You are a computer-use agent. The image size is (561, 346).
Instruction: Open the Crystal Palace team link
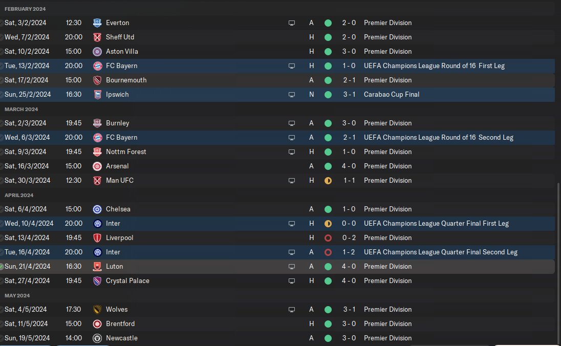(x=127, y=281)
